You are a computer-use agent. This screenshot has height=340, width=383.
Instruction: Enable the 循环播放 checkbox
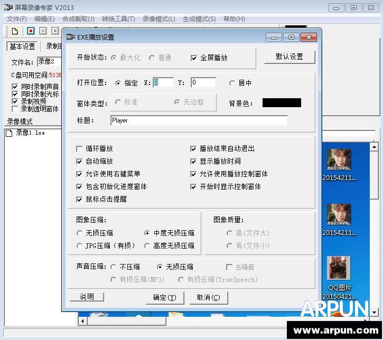click(x=80, y=149)
